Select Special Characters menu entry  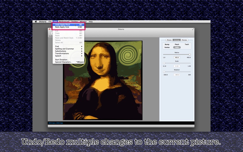(69, 62)
